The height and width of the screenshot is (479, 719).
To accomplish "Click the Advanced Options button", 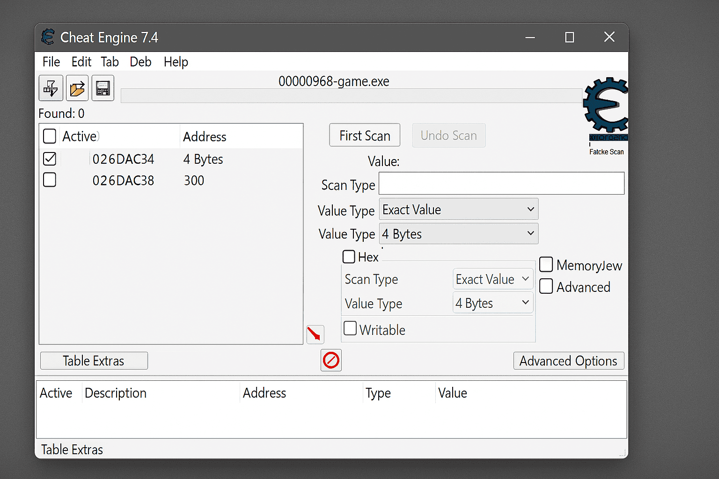I will pos(569,361).
